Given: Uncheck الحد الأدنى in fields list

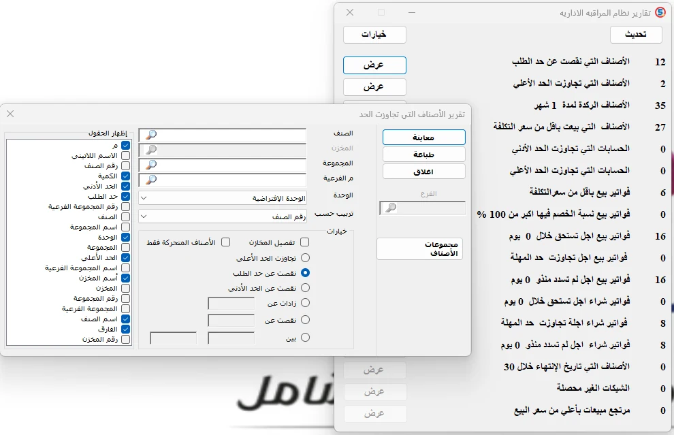Looking at the screenshot, I should [x=125, y=186].
